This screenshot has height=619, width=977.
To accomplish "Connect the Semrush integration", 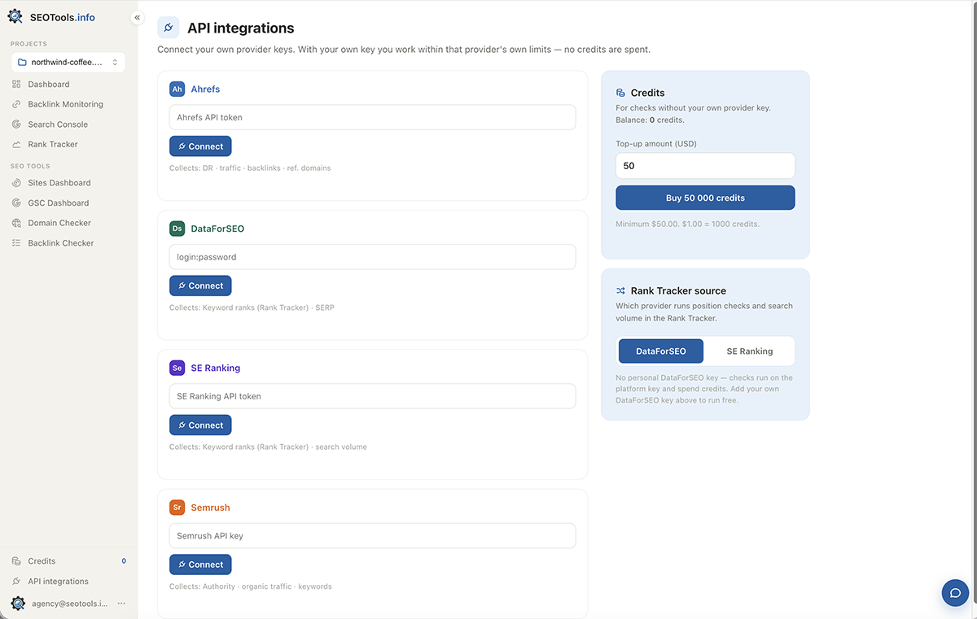I will click(200, 565).
